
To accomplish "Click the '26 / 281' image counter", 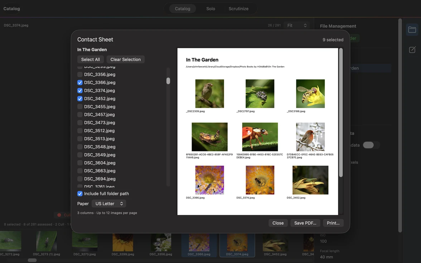I will coord(274,25).
